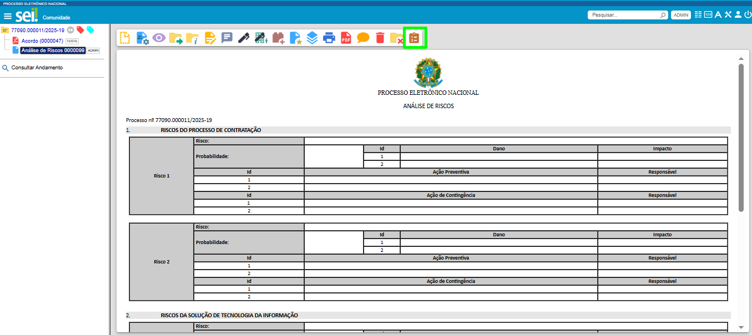Image resolution: width=752 pixels, height=335 pixels.
Task: Click the cyan tag marker icon
Action: [x=90, y=30]
